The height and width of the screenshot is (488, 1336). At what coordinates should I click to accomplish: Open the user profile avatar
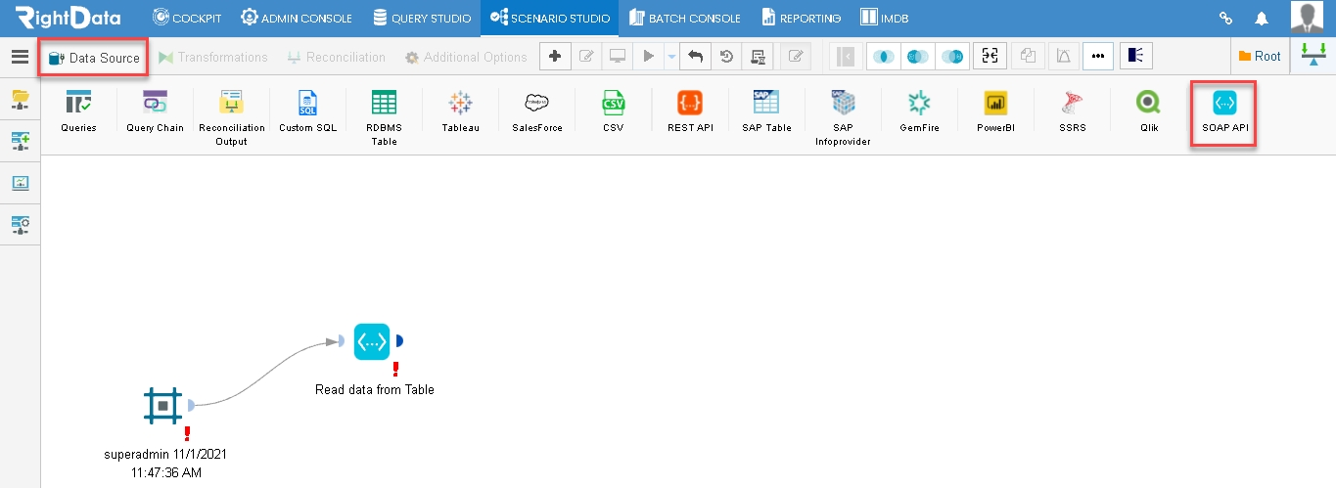[1308, 18]
